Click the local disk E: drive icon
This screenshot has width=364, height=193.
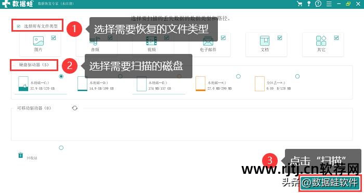coord(141,84)
